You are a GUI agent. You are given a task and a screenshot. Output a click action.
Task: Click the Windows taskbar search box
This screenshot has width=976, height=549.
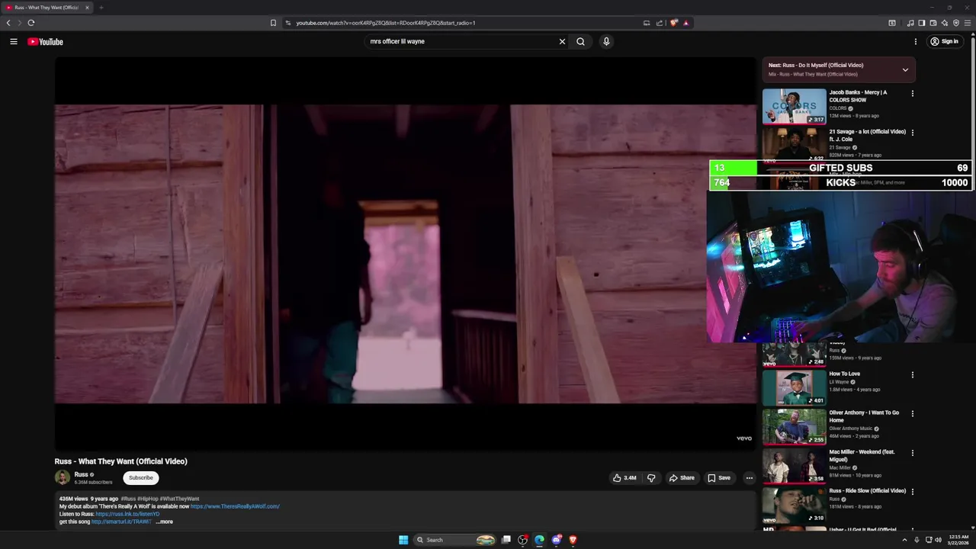coord(455,540)
